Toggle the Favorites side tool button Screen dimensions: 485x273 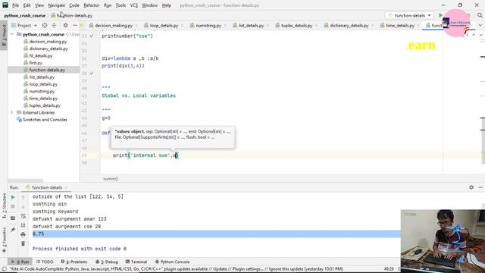[4, 240]
